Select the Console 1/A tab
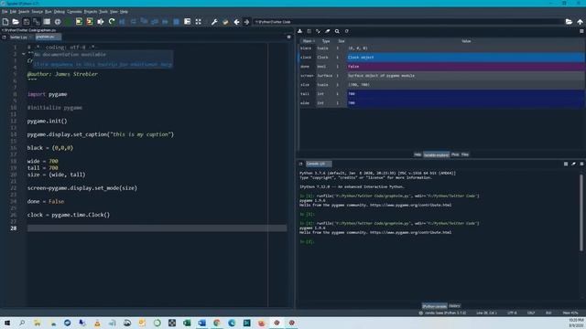The image size is (586, 329). point(319,164)
